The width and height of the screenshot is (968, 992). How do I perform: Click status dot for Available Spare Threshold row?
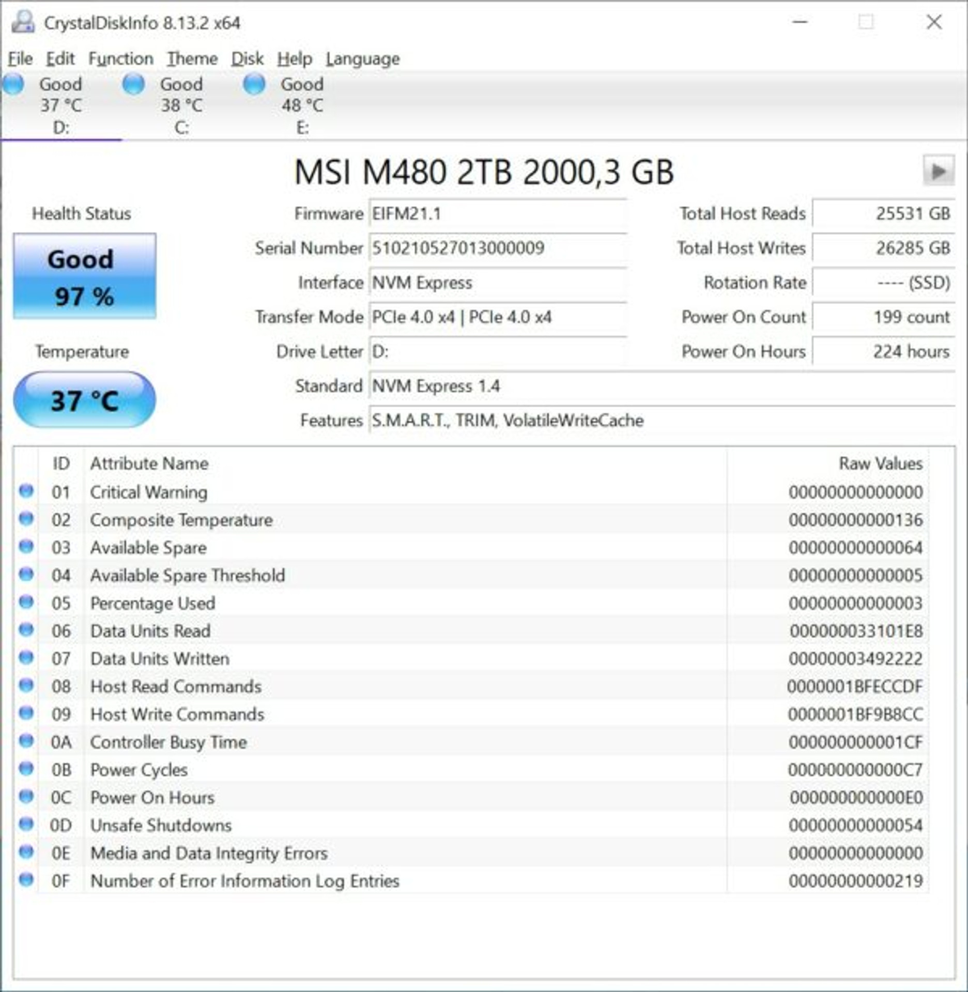tap(26, 574)
